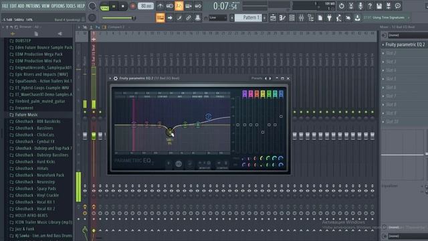Toggle typing keyboard to piano icon
The height and width of the screenshot is (241, 428).
tap(160, 18)
